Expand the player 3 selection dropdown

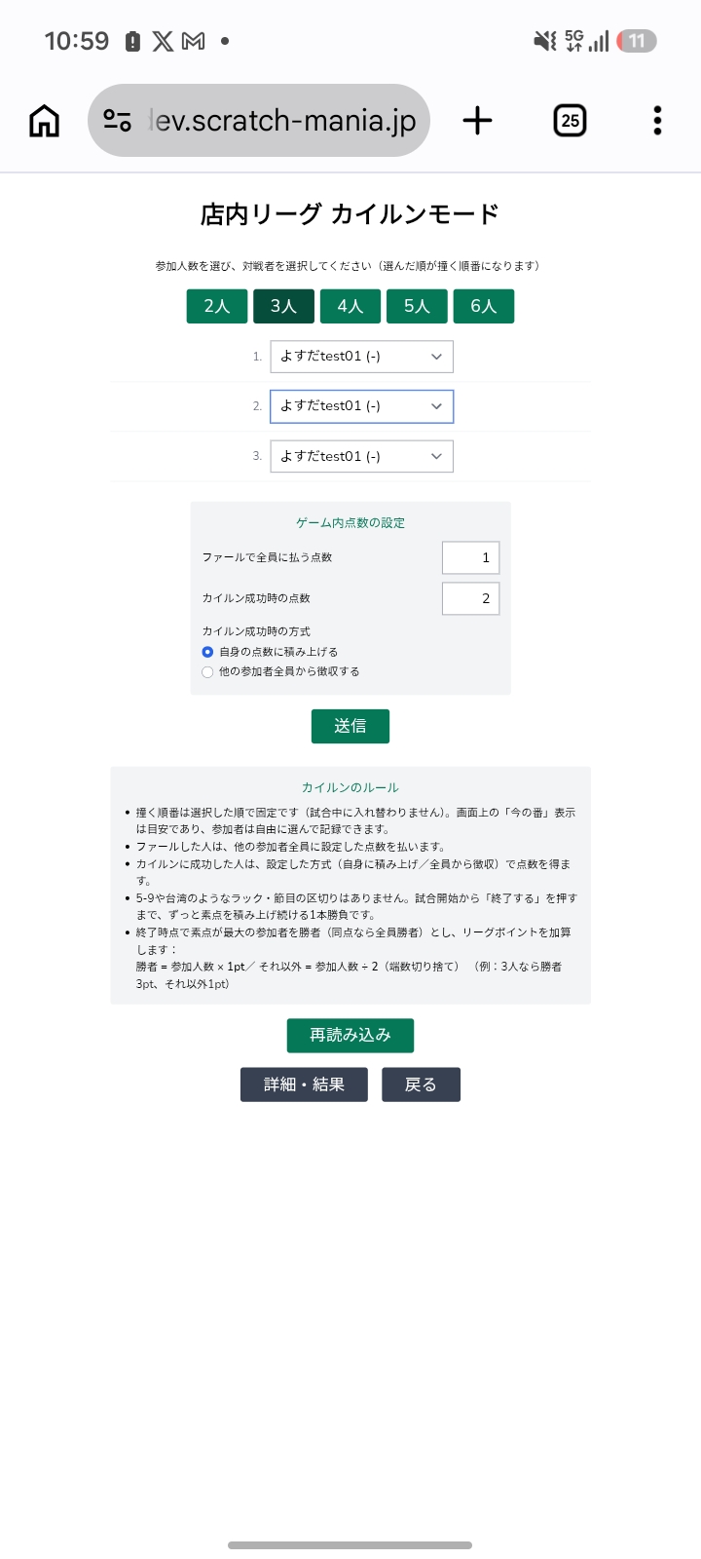(x=361, y=456)
